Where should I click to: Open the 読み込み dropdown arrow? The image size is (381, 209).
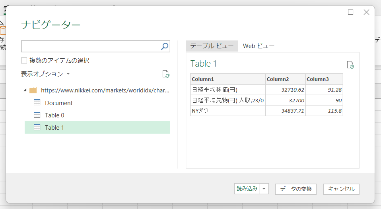tap(265, 189)
